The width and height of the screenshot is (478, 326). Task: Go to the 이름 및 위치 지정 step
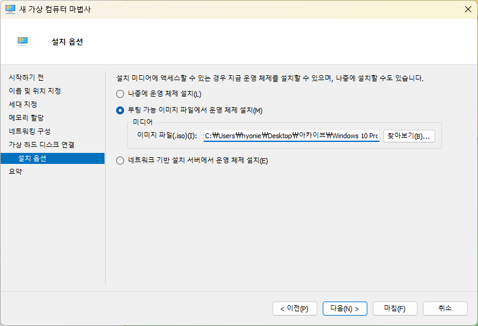[35, 91]
